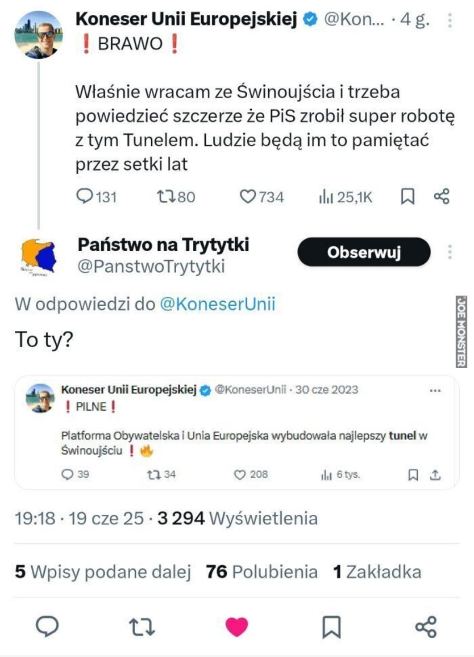Click the Obserwuj follow button
This screenshot has width=474, height=657.
point(364,252)
